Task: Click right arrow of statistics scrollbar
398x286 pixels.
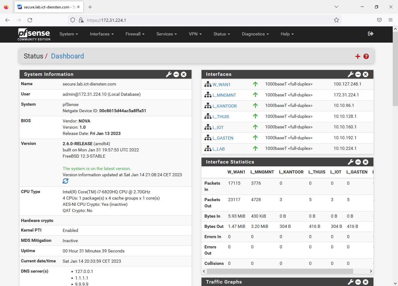Action: [x=371, y=271]
